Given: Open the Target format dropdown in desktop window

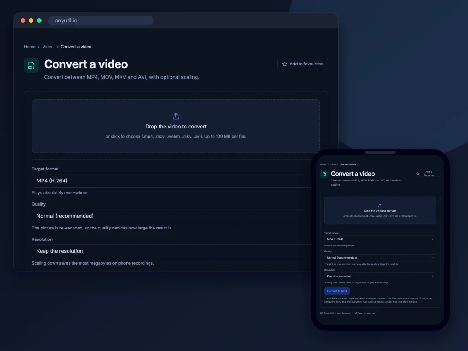Looking at the screenshot, I should (171, 181).
